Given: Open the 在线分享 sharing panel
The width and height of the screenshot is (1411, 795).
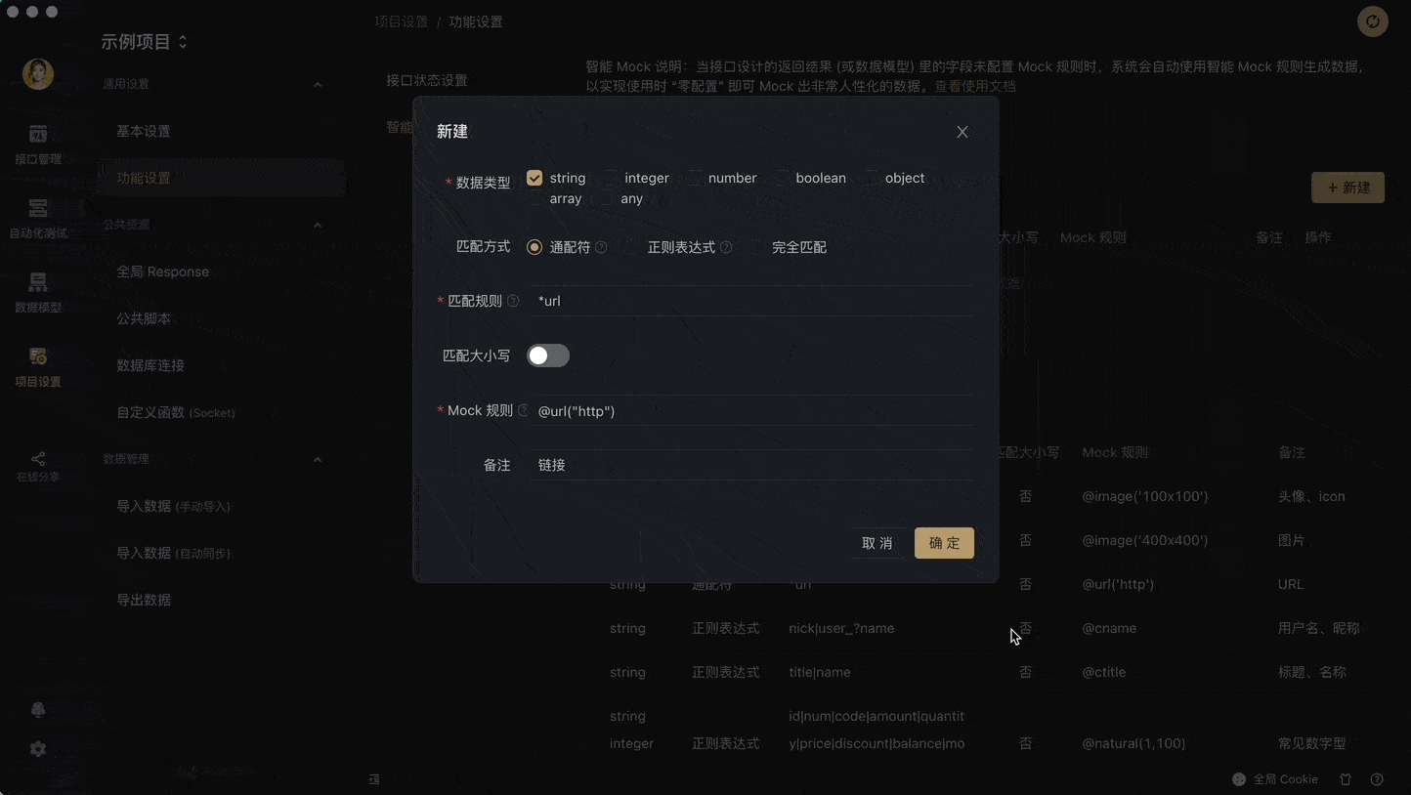Looking at the screenshot, I should [x=37, y=467].
